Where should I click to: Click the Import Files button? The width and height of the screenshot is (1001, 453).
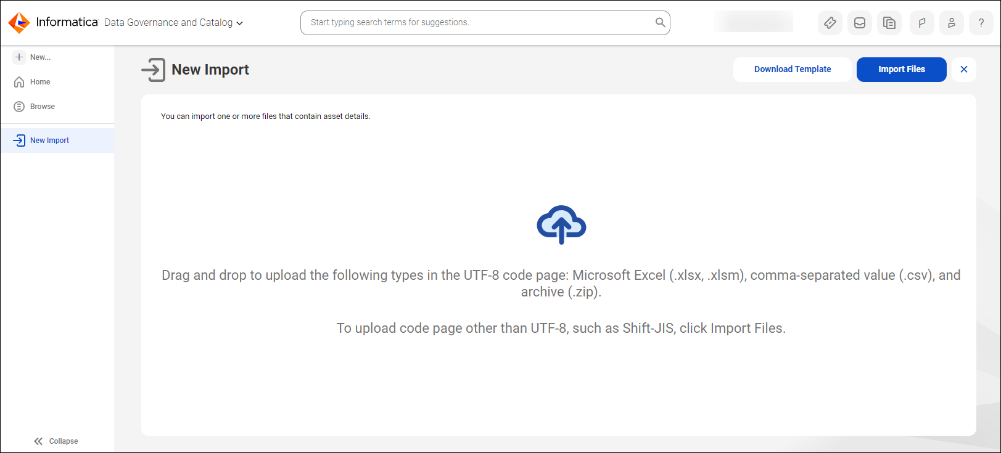902,70
